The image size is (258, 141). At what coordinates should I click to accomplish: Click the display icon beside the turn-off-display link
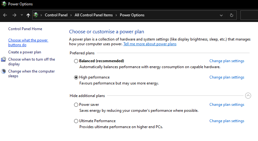pos(3,59)
